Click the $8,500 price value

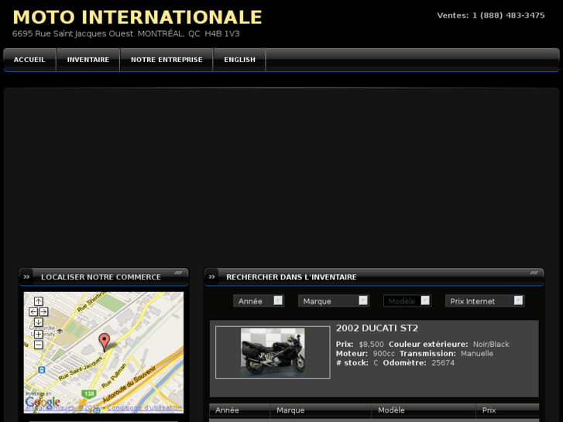pyautogui.click(x=371, y=345)
